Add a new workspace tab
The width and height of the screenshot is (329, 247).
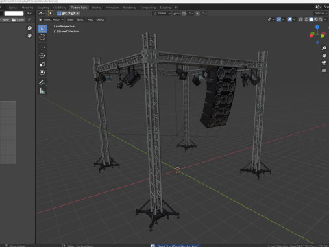click(x=176, y=8)
